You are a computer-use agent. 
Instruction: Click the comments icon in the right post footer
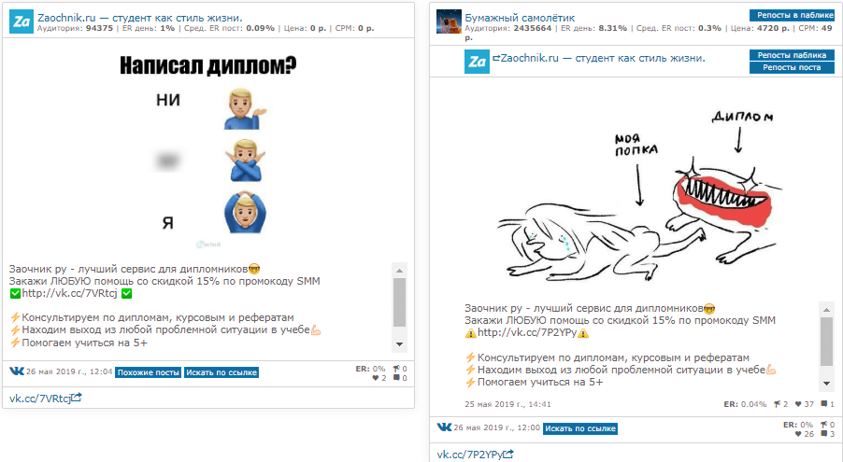(x=824, y=433)
